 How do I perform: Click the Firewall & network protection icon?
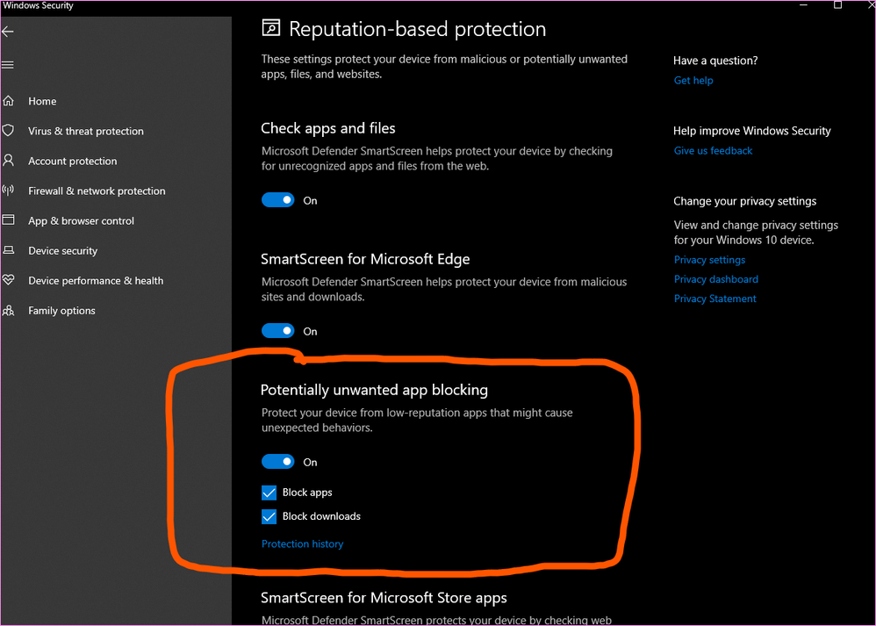pyautogui.click(x=9, y=191)
